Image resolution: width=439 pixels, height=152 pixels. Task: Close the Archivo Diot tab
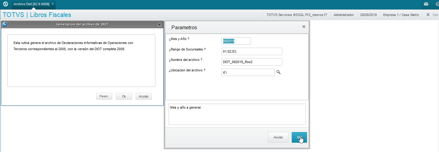point(52,4)
